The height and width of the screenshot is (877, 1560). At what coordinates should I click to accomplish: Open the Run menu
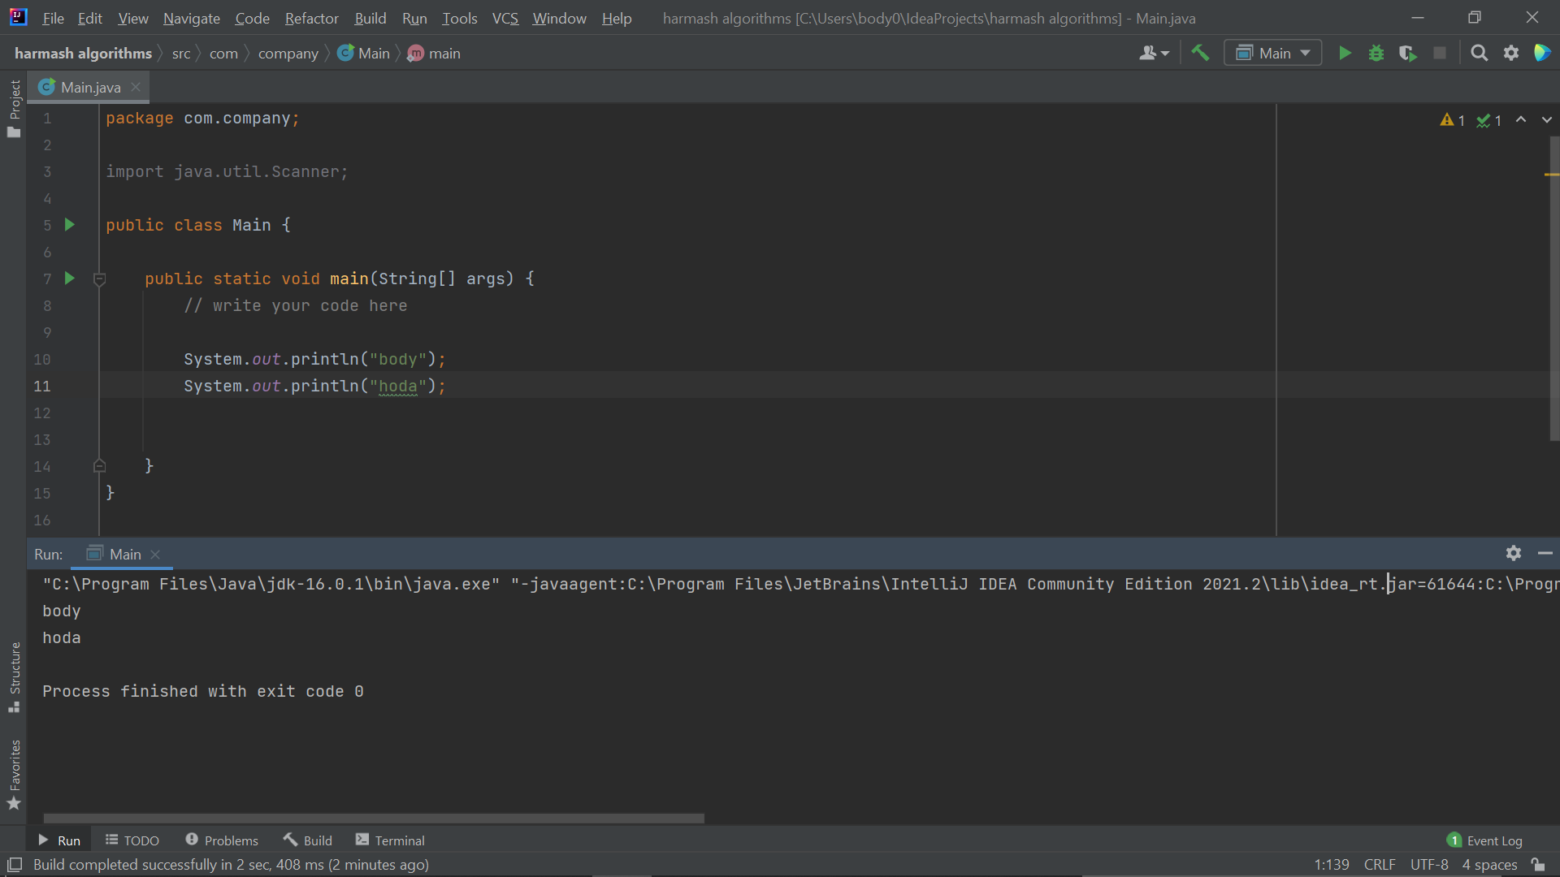click(414, 18)
